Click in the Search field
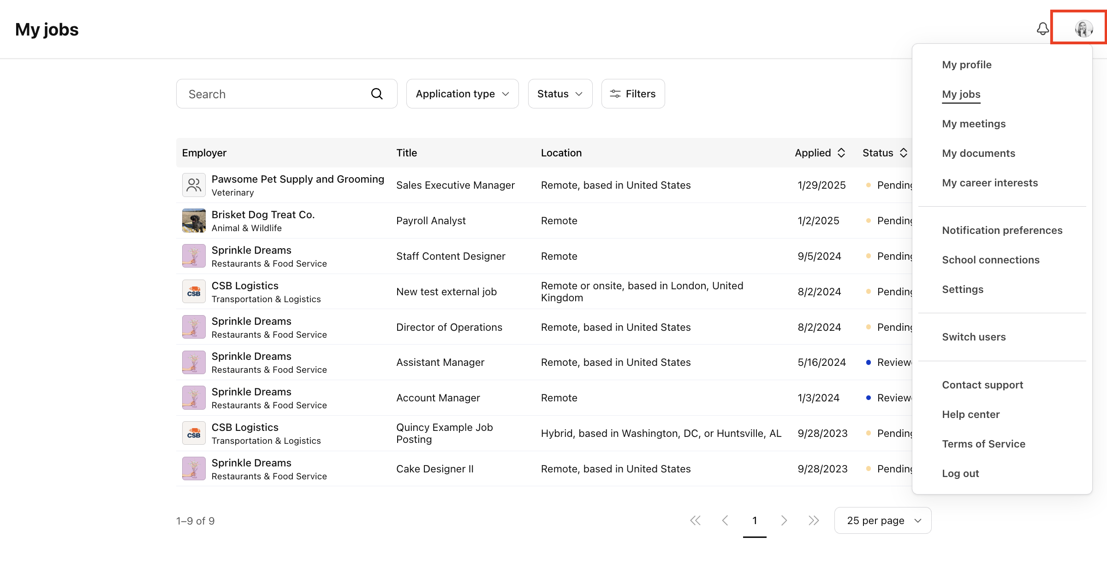Image resolution: width=1107 pixels, height=561 pixels. tap(286, 94)
